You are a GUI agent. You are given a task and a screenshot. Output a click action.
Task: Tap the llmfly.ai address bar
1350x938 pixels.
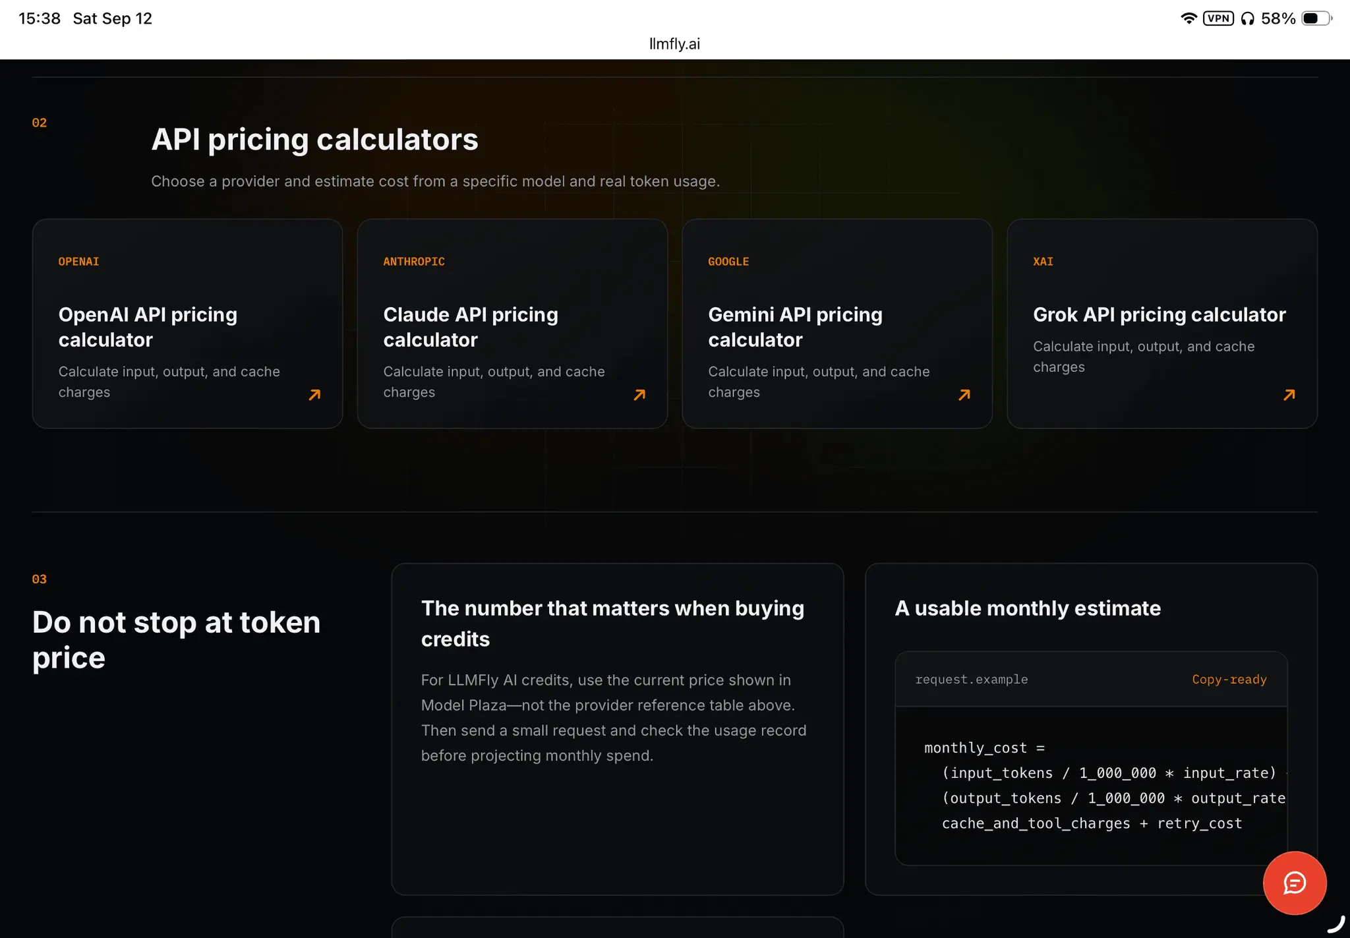click(674, 44)
